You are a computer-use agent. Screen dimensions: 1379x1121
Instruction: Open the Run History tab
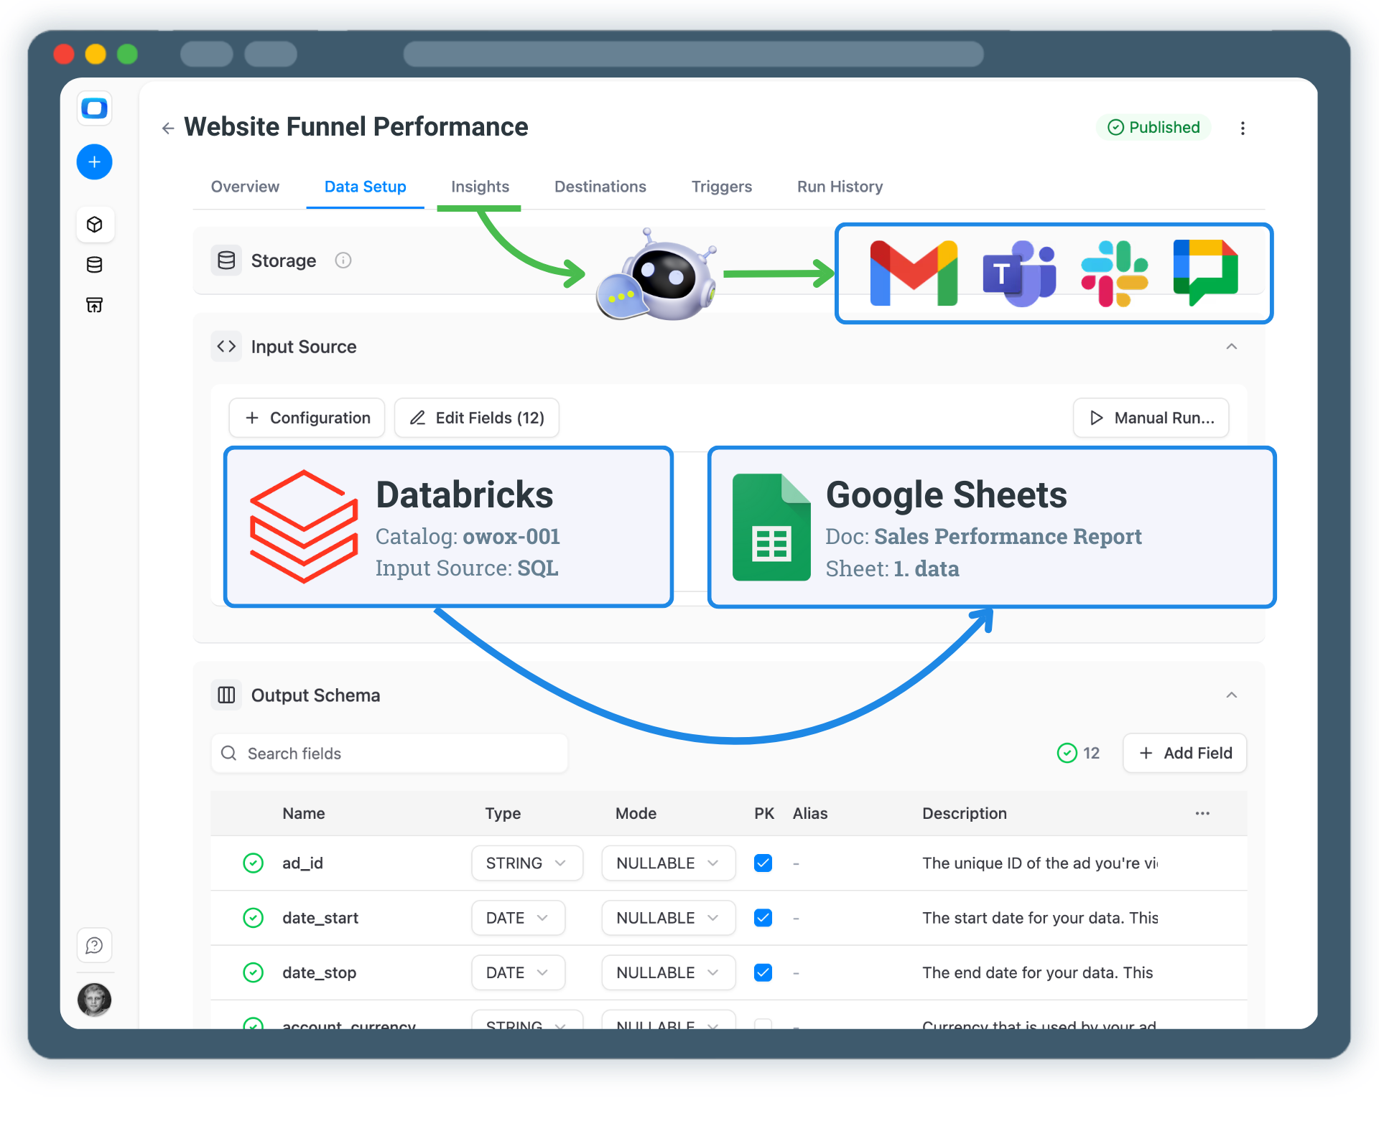pyautogui.click(x=839, y=187)
